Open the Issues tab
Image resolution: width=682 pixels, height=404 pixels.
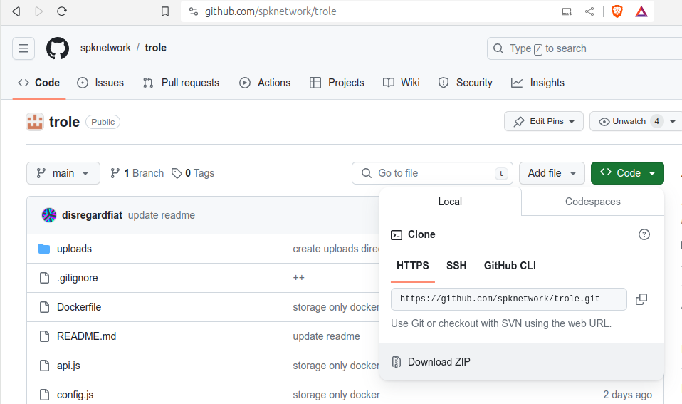[100, 83]
